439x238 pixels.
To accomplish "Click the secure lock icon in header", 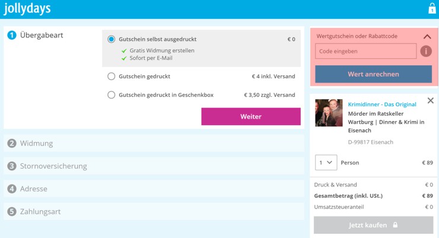I will [432, 8].
